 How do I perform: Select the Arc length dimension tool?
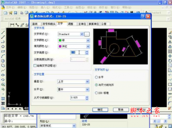pos(22,25)
